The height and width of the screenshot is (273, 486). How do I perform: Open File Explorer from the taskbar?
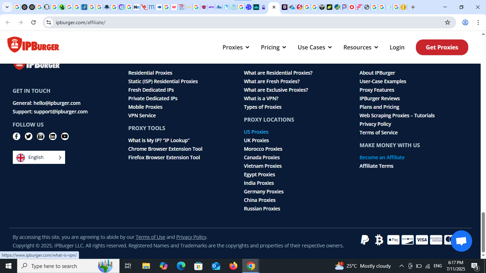coord(146,266)
